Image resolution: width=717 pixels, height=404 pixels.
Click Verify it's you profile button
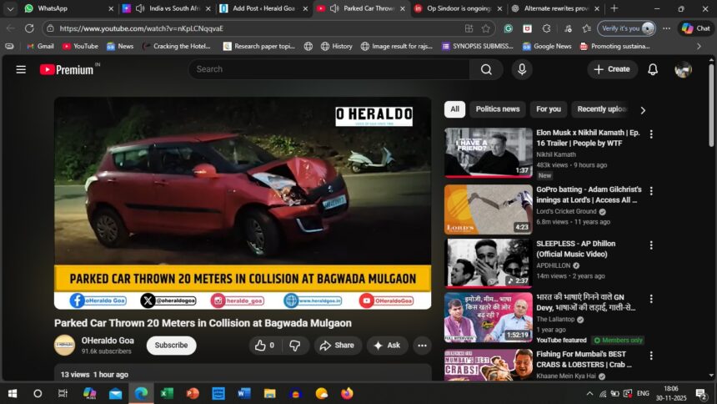pos(626,28)
